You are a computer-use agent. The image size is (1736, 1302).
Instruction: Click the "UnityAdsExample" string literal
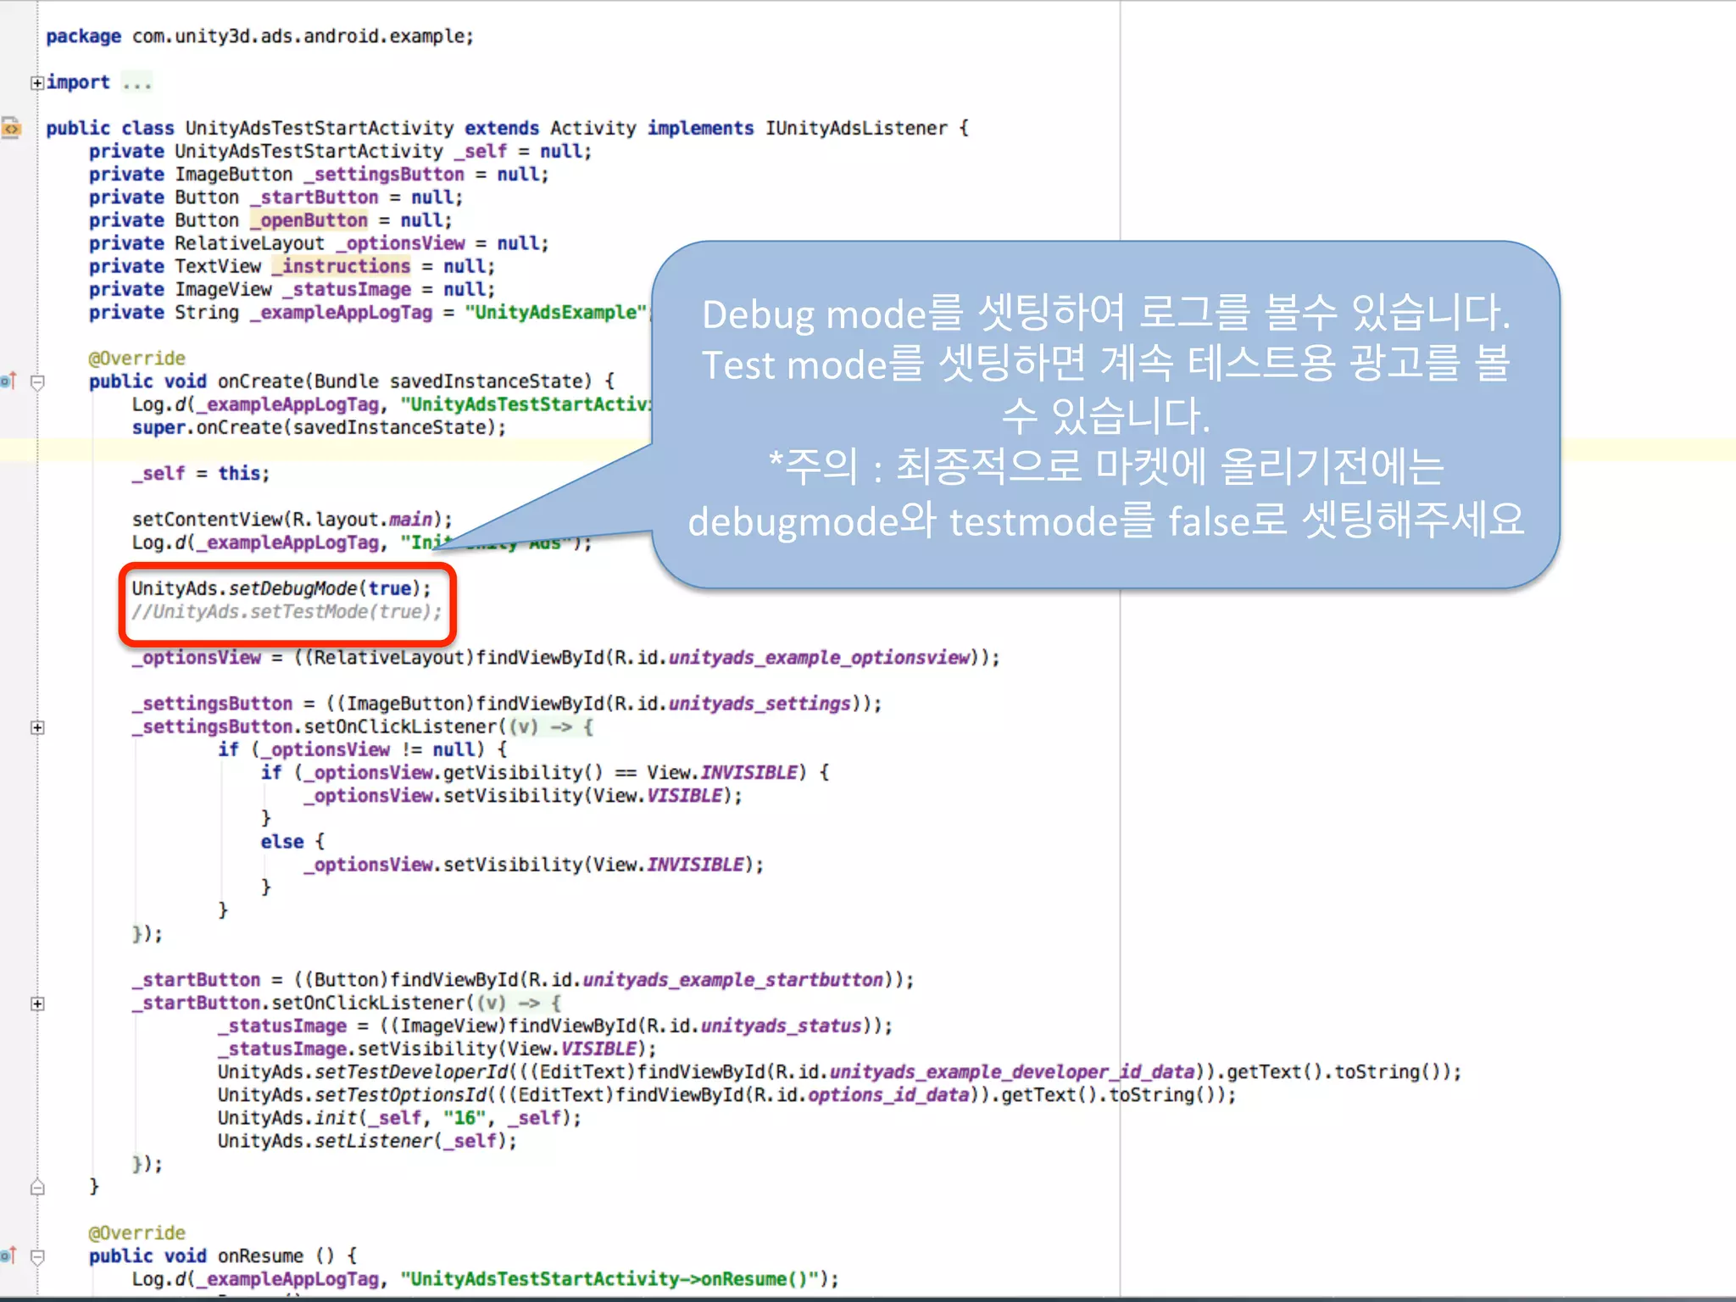click(x=555, y=312)
